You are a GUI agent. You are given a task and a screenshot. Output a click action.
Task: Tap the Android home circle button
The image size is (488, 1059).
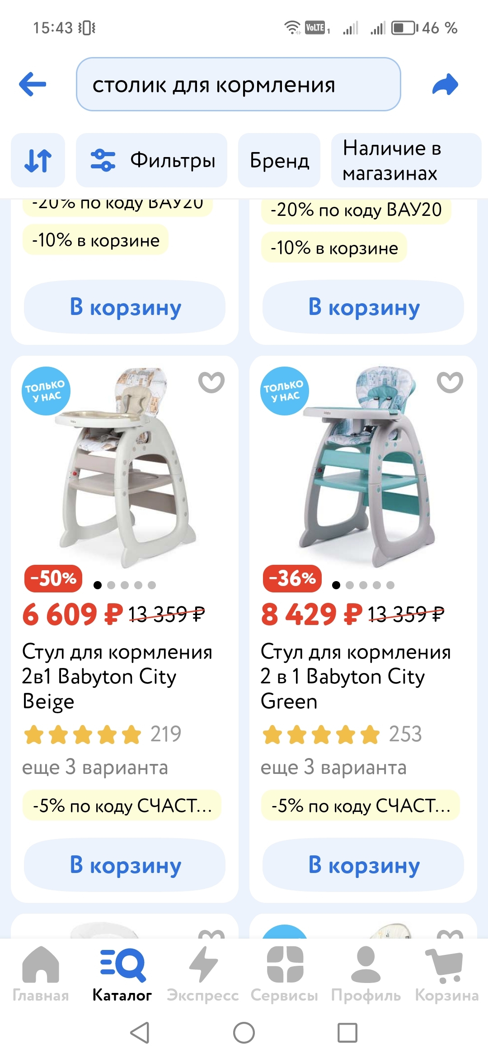pyautogui.click(x=244, y=1033)
